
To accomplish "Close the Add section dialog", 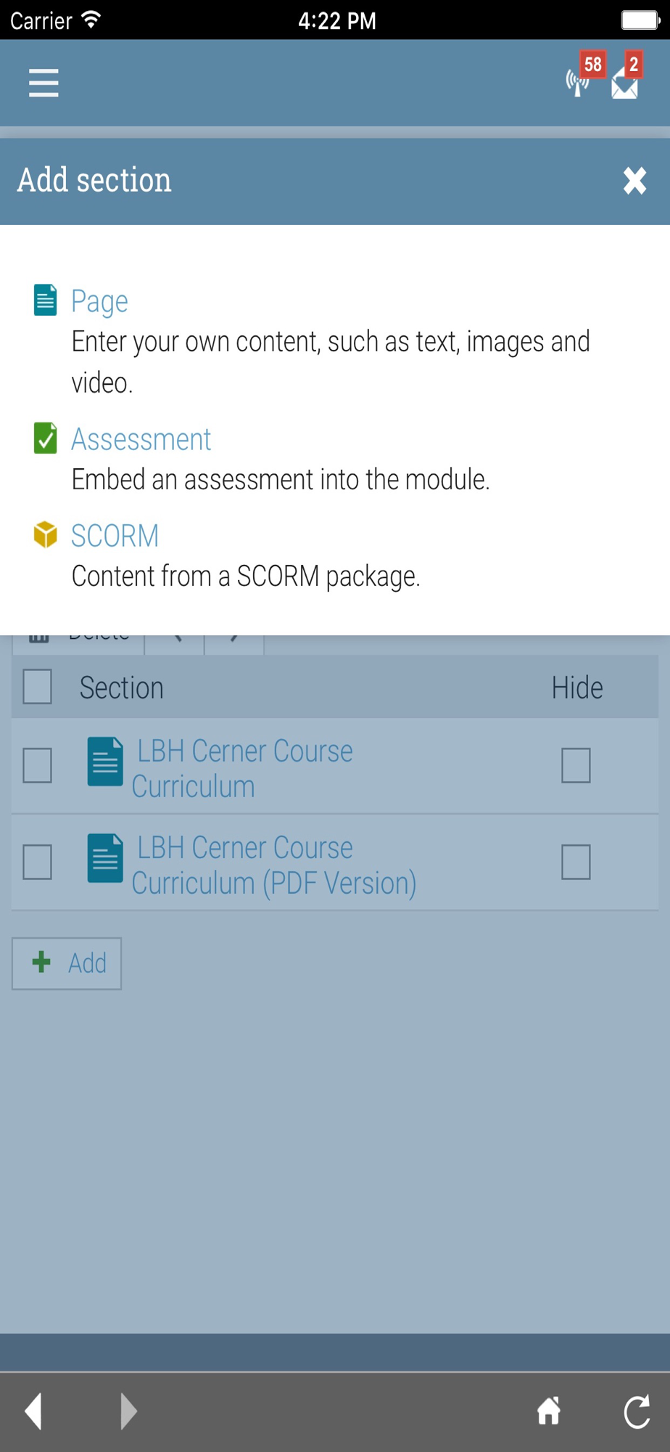I will 634,181.
